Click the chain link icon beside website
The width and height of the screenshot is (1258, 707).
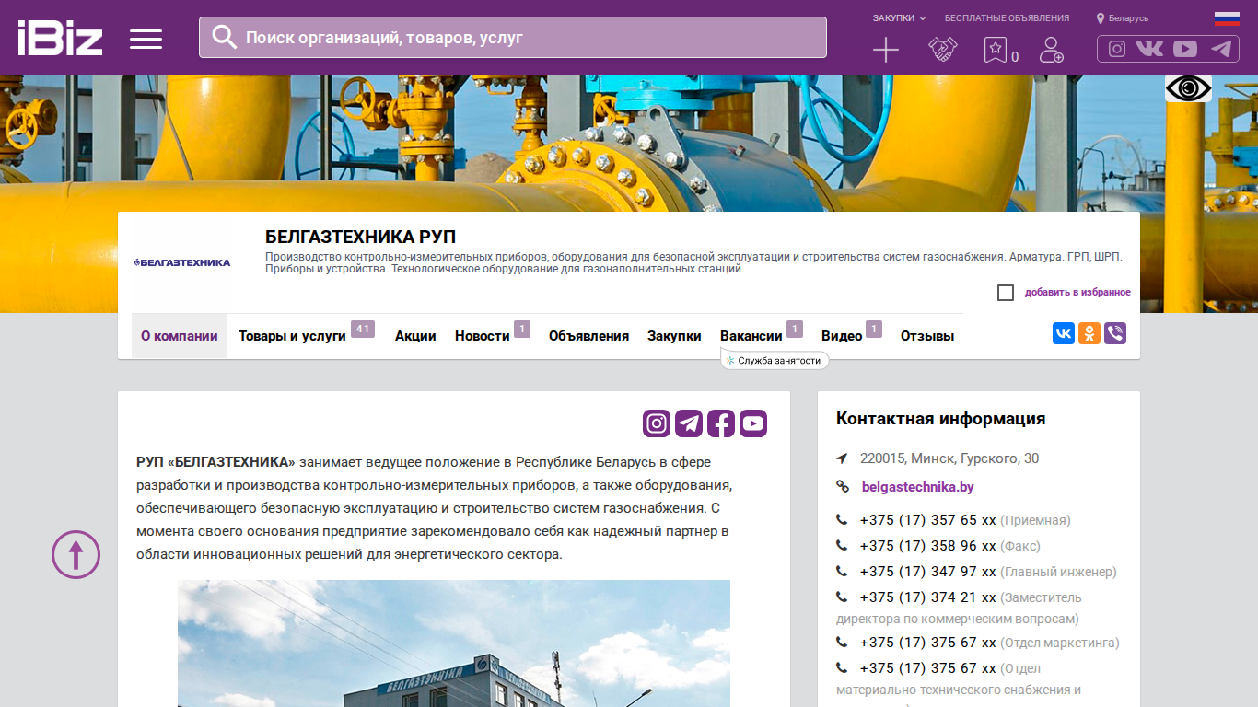click(842, 487)
